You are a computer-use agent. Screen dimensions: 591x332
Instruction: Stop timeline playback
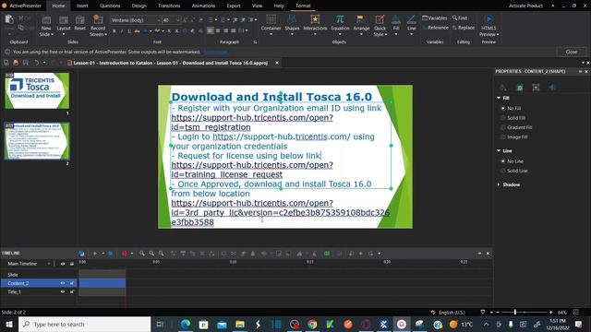point(111,254)
